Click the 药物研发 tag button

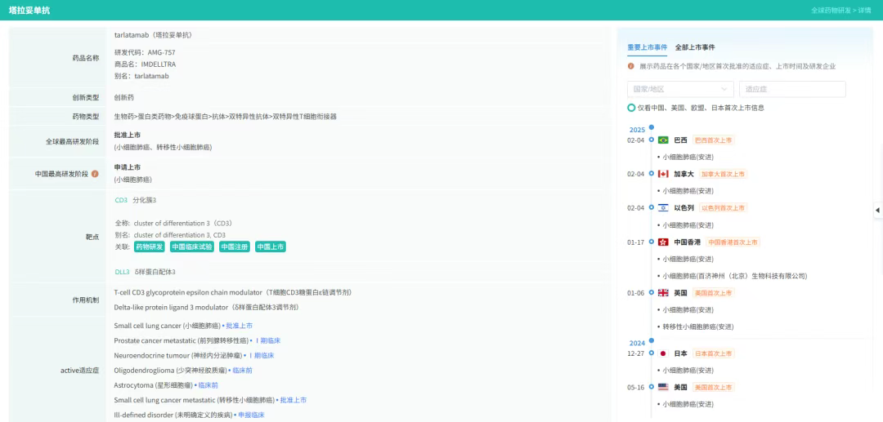click(149, 247)
